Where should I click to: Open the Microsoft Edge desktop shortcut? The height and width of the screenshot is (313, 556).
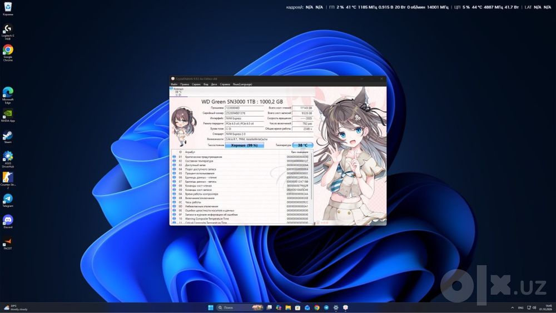(x=8, y=95)
